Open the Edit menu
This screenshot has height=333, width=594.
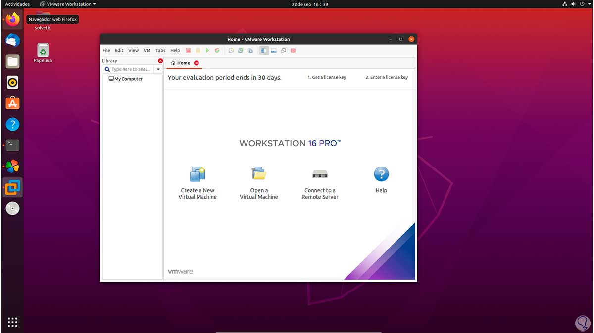click(119, 50)
